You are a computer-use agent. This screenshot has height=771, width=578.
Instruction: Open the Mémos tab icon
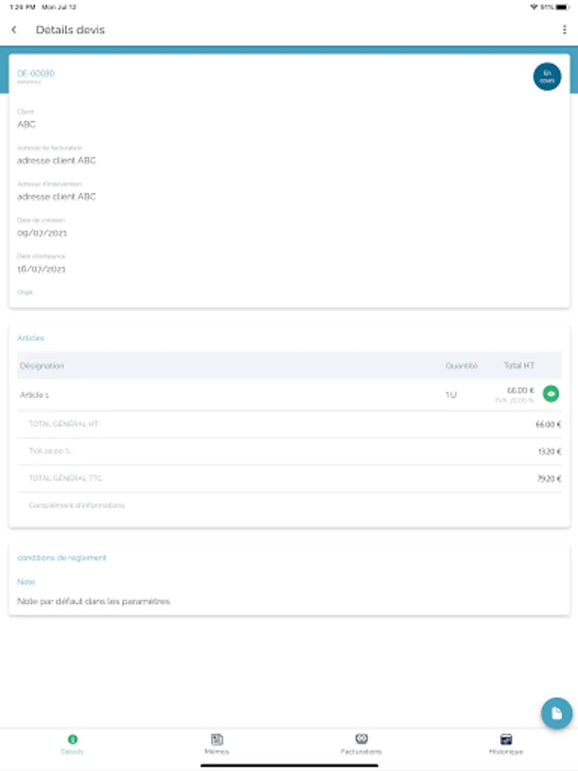pos(217,738)
